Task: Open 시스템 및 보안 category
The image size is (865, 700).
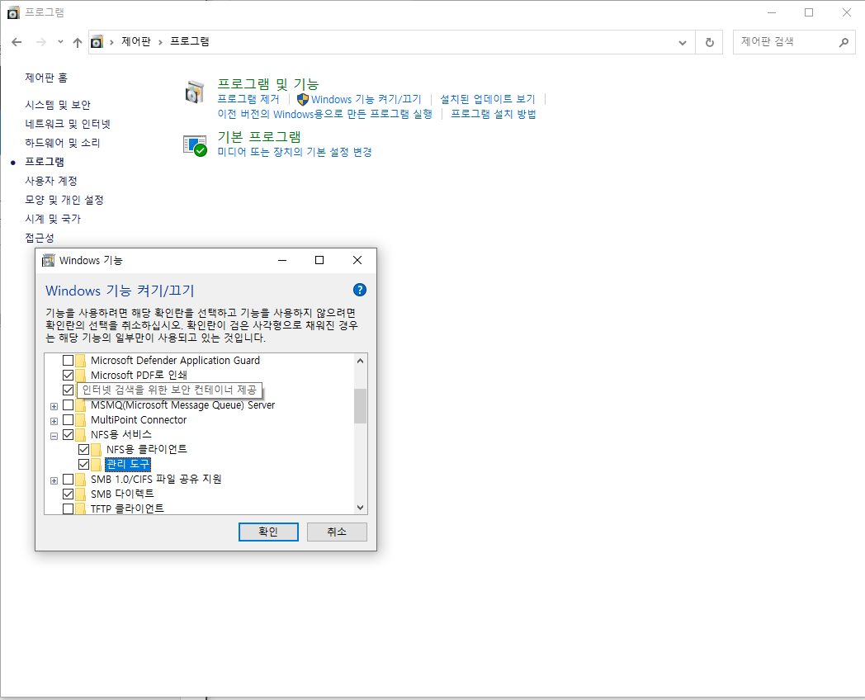Action: [58, 105]
